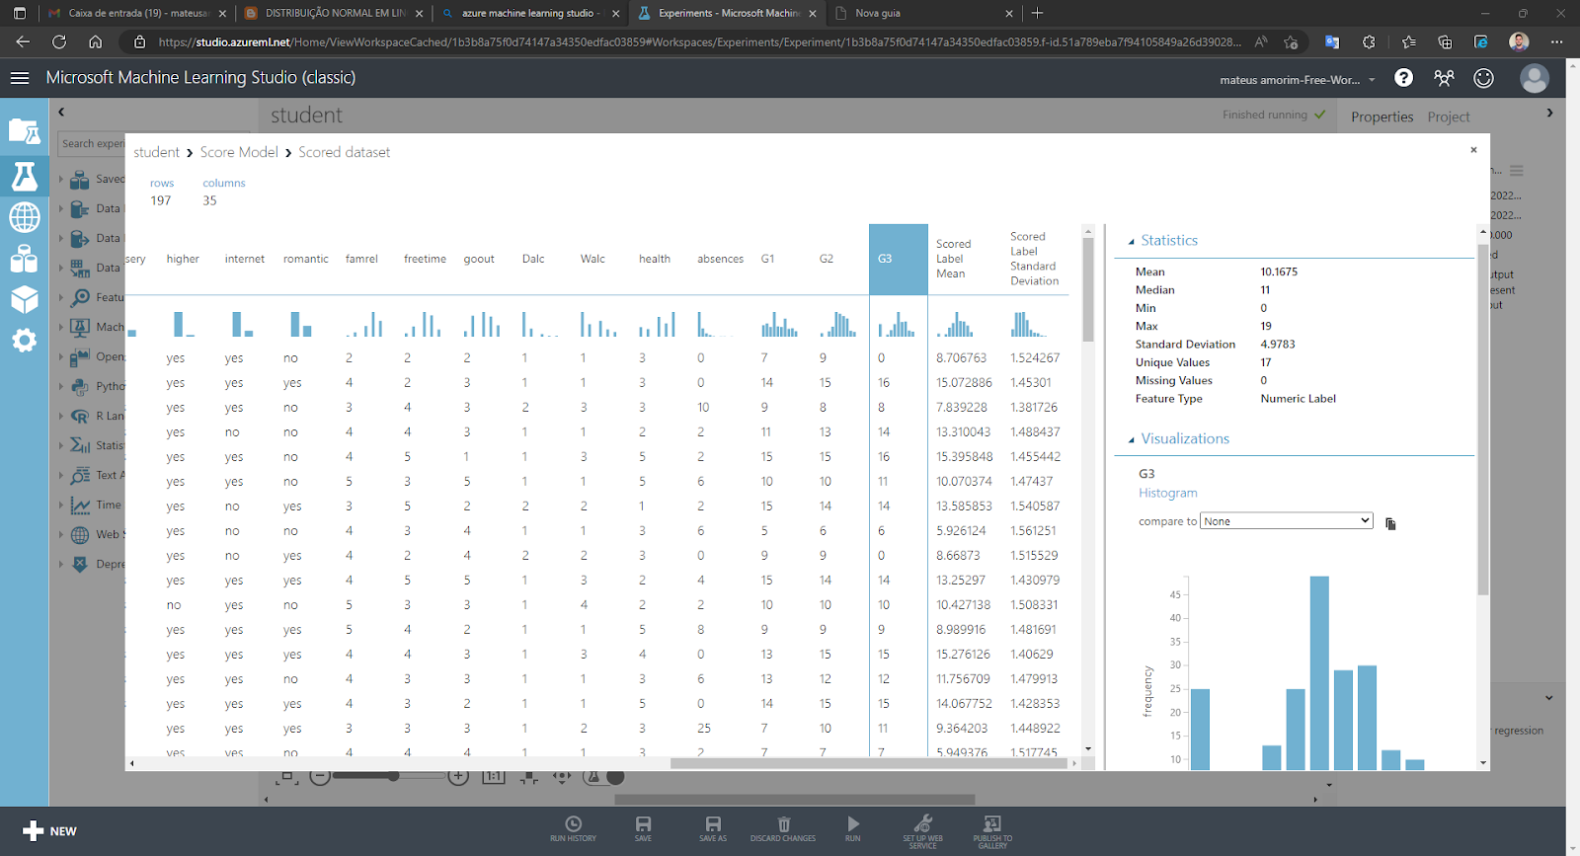The image size is (1580, 856).
Task: Open the community people icon in header
Action: coord(1444,78)
